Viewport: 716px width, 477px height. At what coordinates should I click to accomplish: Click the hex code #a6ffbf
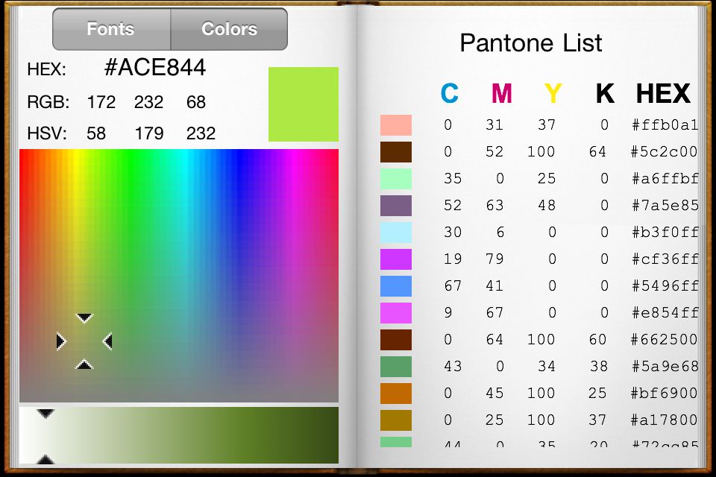coord(665,179)
